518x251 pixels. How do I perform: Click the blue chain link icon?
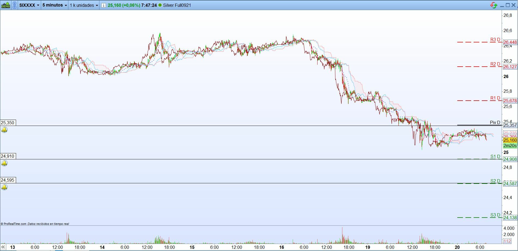click(x=15, y=5)
